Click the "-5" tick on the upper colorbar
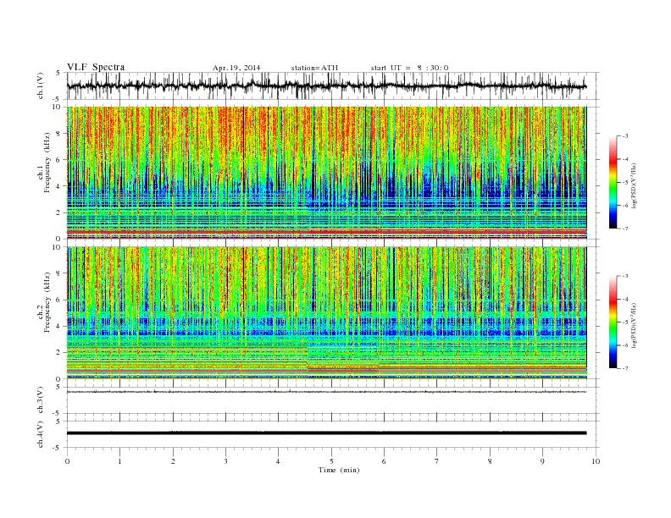671x518 pixels. (624, 183)
